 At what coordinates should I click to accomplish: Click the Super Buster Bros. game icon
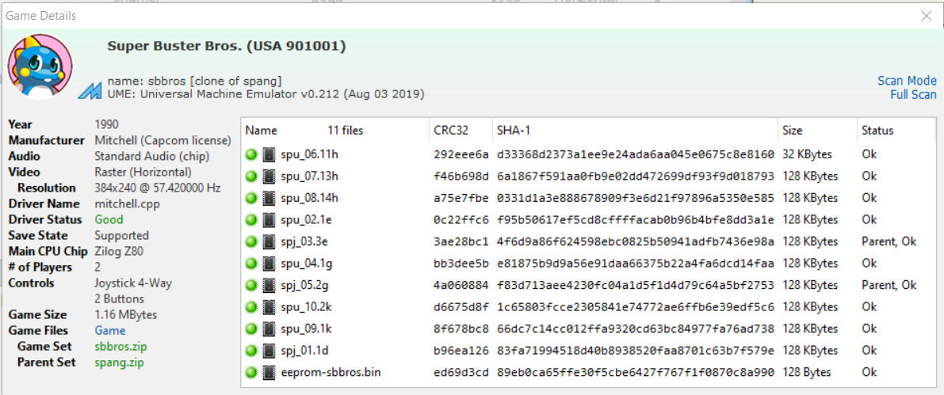pyautogui.click(x=40, y=66)
